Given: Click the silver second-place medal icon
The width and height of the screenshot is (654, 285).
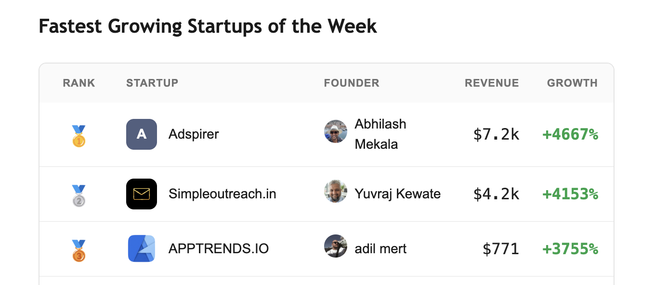Looking at the screenshot, I should click(x=79, y=195).
